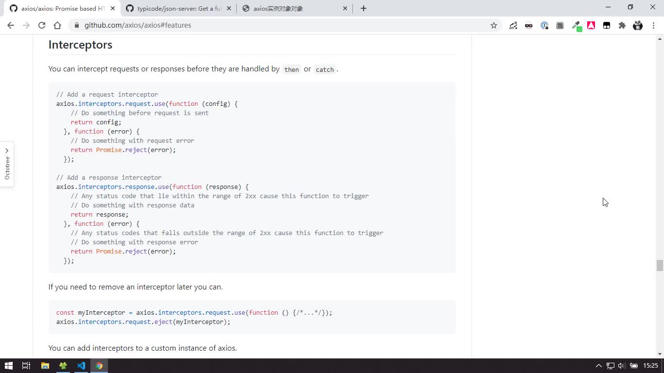Close the typicode/json-server tab

click(x=229, y=8)
